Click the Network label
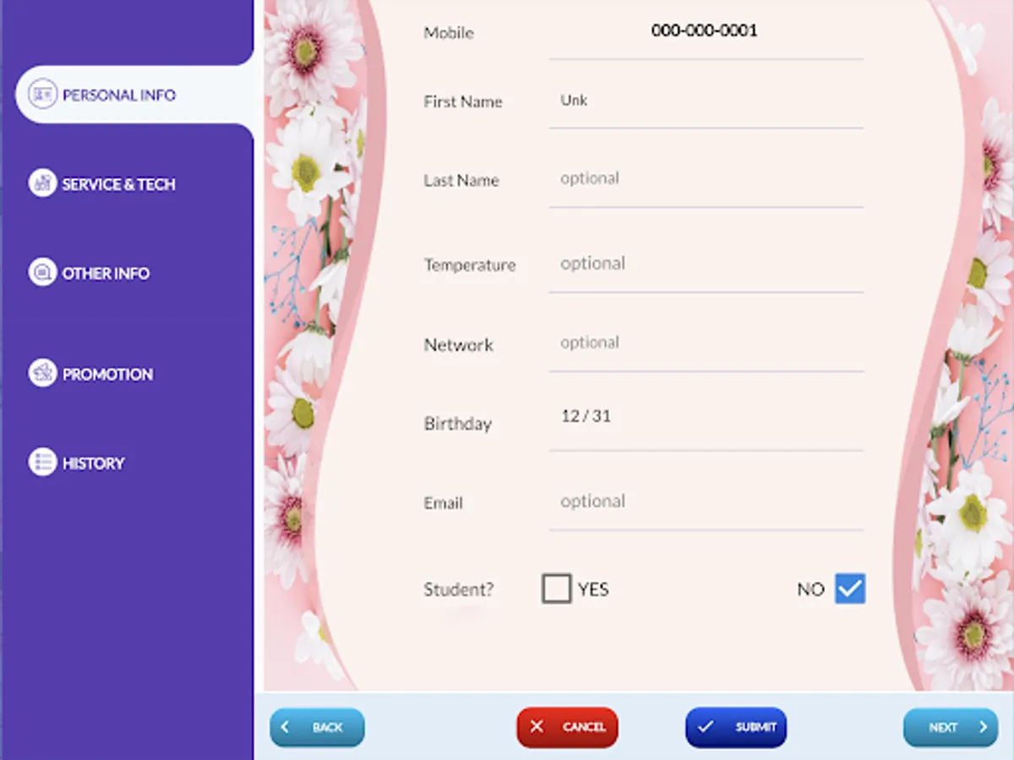 coord(459,345)
